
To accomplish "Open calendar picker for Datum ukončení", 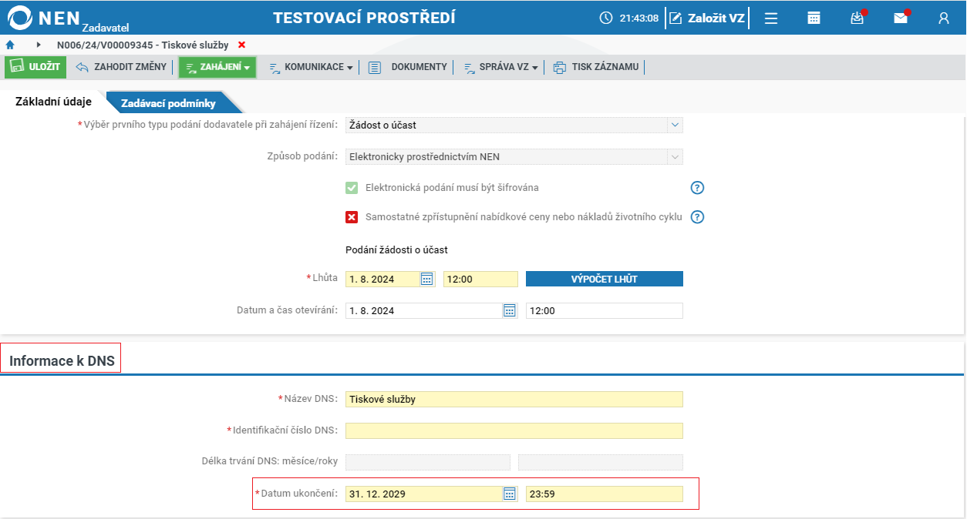I will (x=509, y=494).
